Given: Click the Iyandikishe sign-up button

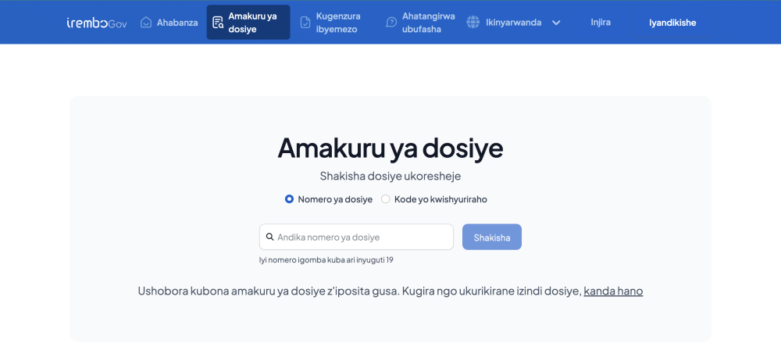Looking at the screenshot, I should (x=672, y=23).
